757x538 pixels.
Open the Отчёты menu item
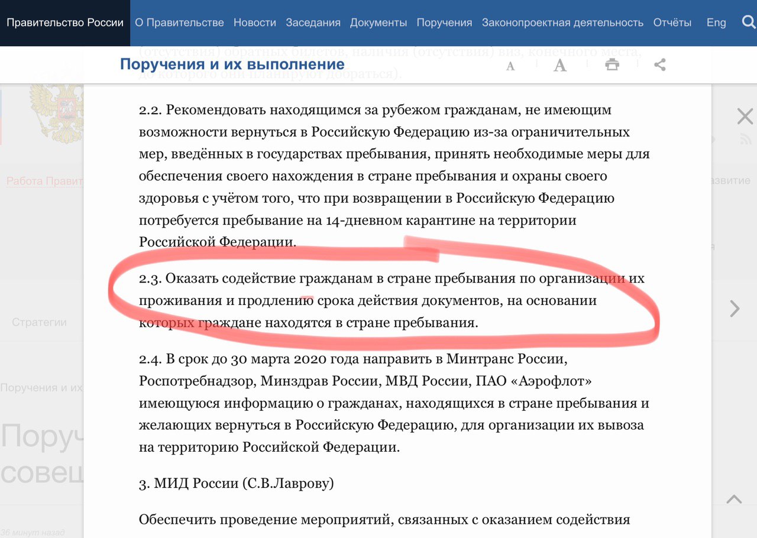coord(672,22)
